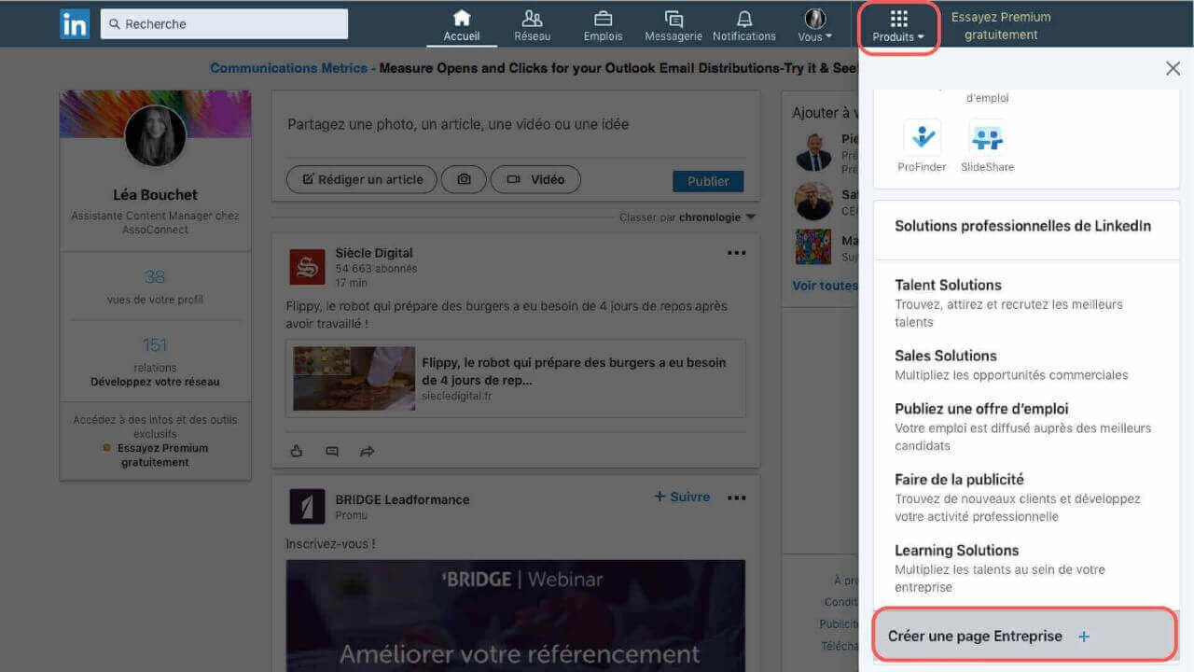The image size is (1194, 672).
Task: Click the Notifications bell icon
Action: click(x=743, y=17)
